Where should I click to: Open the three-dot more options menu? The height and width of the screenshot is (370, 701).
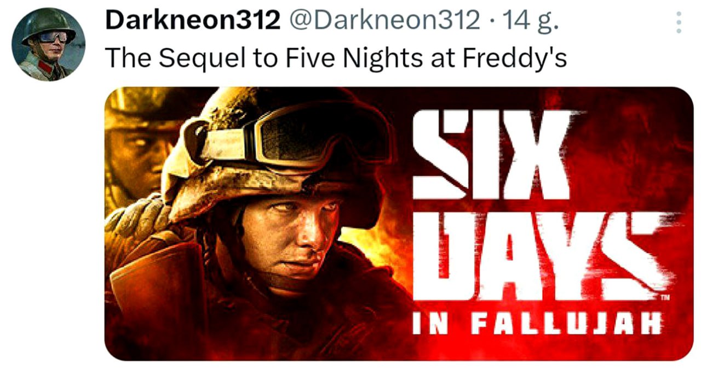click(679, 22)
